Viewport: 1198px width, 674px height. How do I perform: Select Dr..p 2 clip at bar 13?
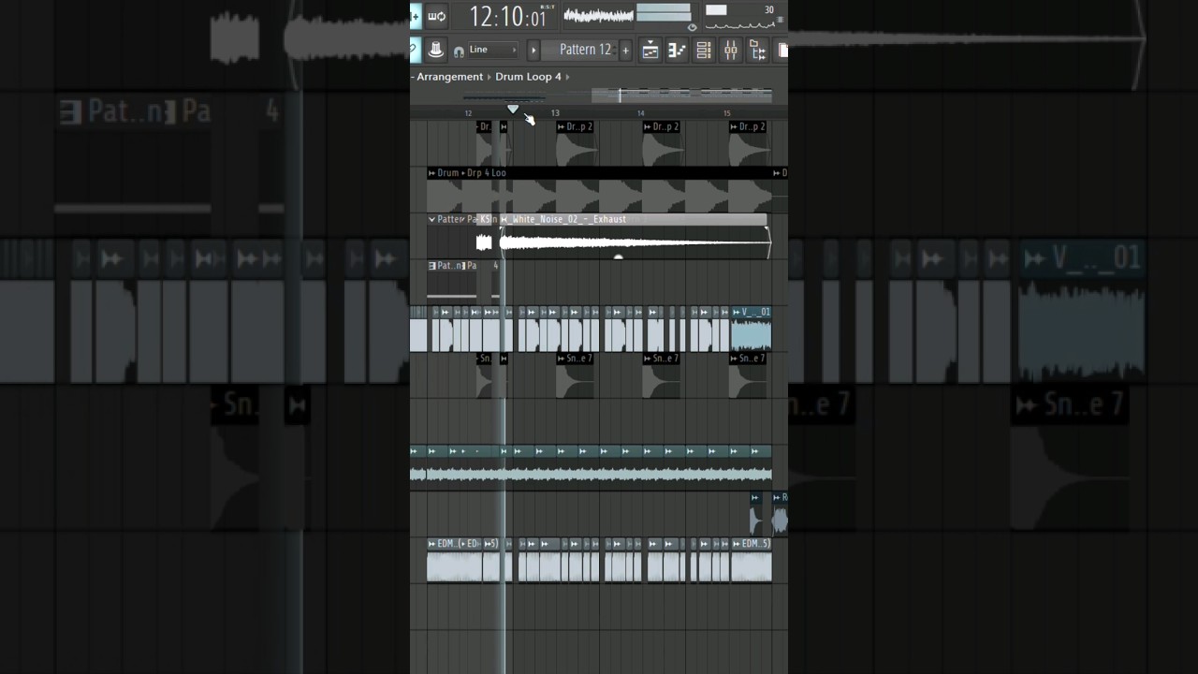point(577,142)
